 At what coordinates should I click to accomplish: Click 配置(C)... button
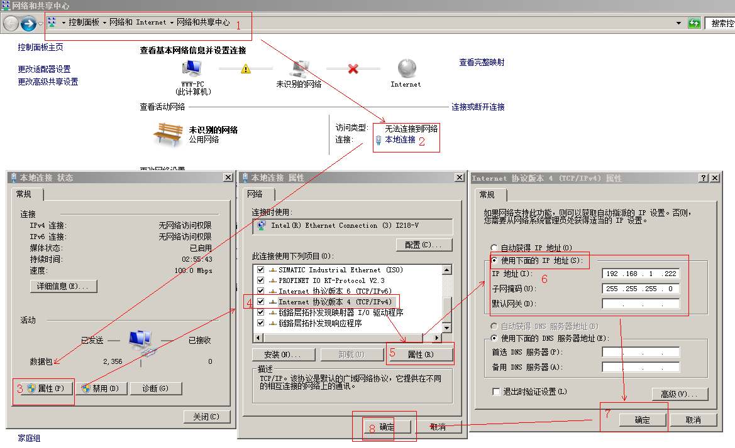(424, 245)
